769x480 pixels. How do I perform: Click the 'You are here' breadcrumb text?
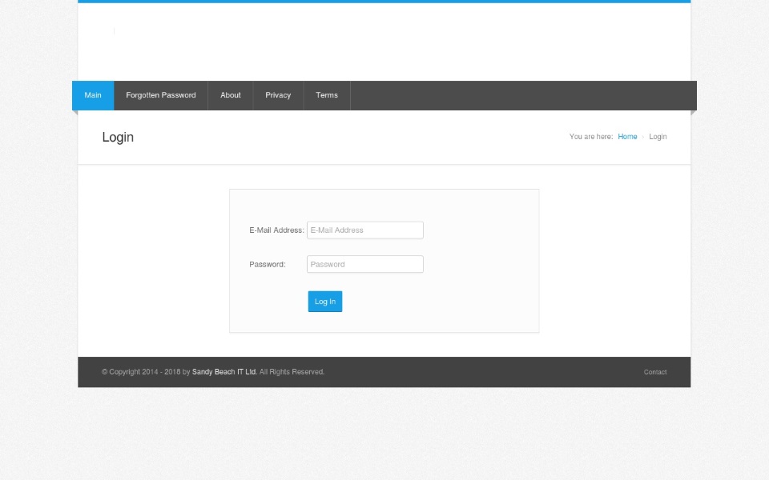pos(590,137)
